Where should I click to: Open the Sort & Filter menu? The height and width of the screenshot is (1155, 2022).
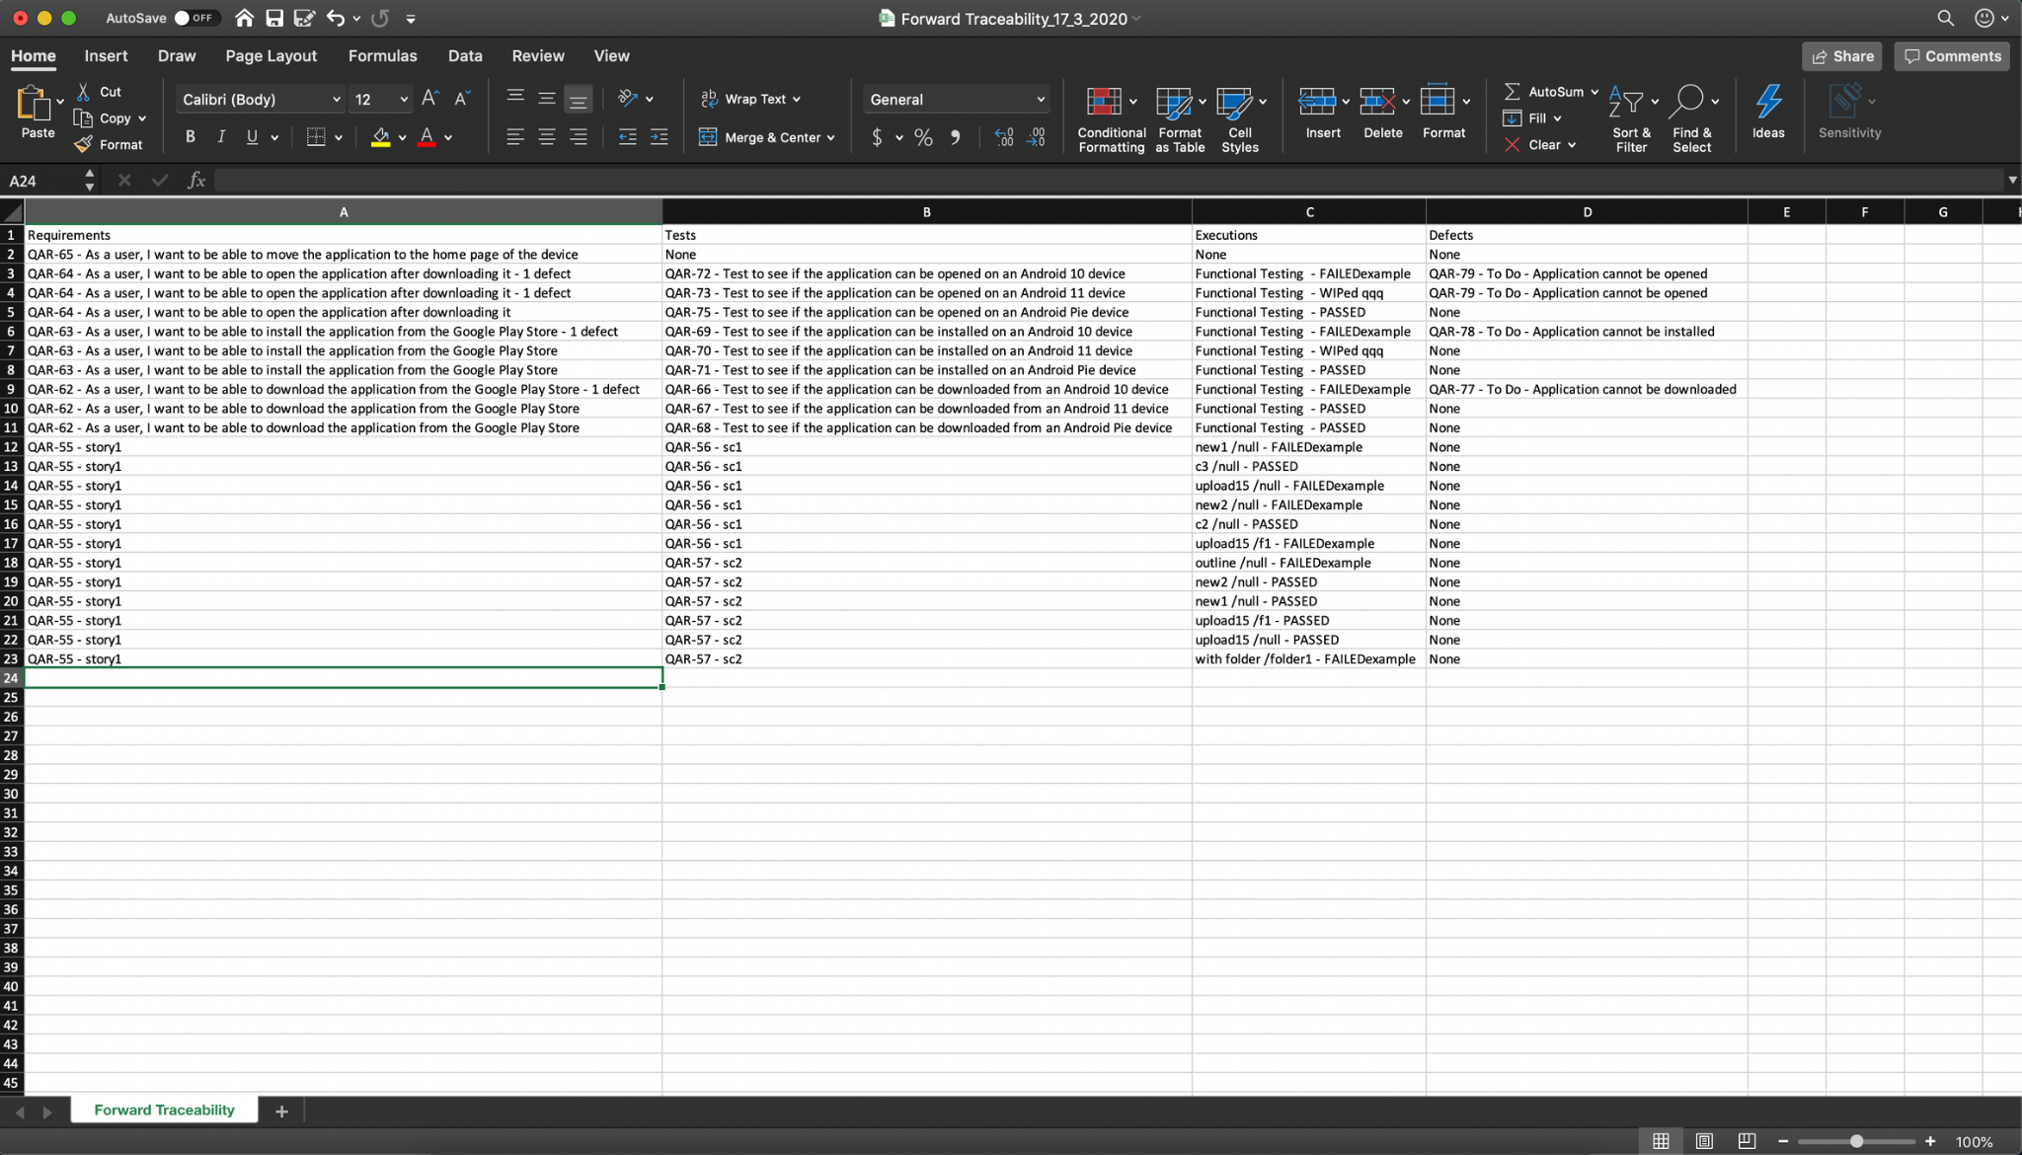pyautogui.click(x=1631, y=118)
